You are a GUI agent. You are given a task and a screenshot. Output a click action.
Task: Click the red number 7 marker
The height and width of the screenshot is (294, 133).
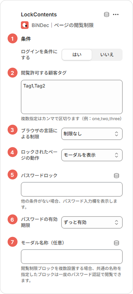coord(12,242)
